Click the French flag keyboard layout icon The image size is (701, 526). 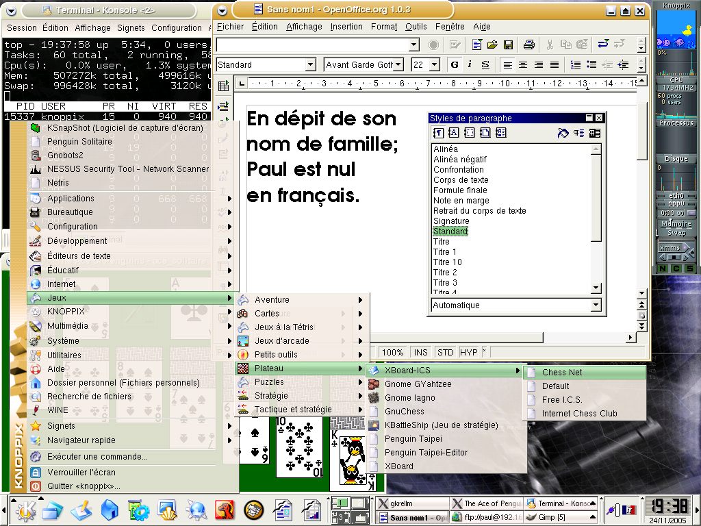pos(628,510)
